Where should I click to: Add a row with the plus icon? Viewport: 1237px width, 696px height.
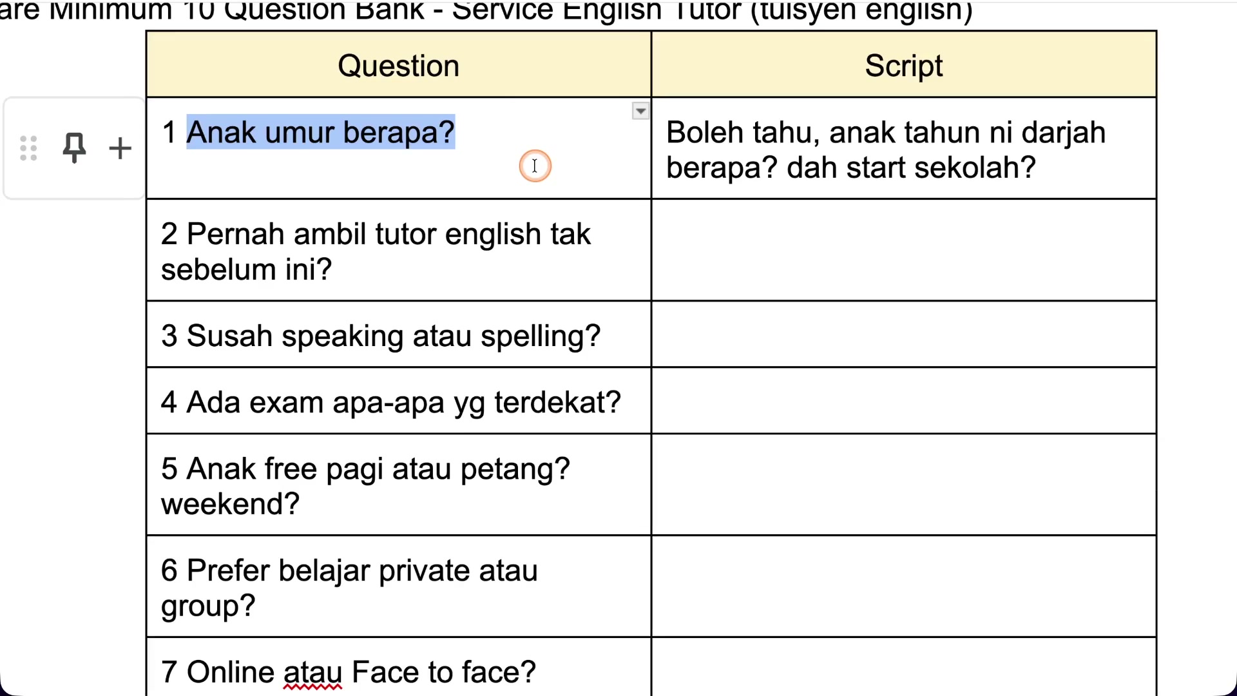pos(120,148)
